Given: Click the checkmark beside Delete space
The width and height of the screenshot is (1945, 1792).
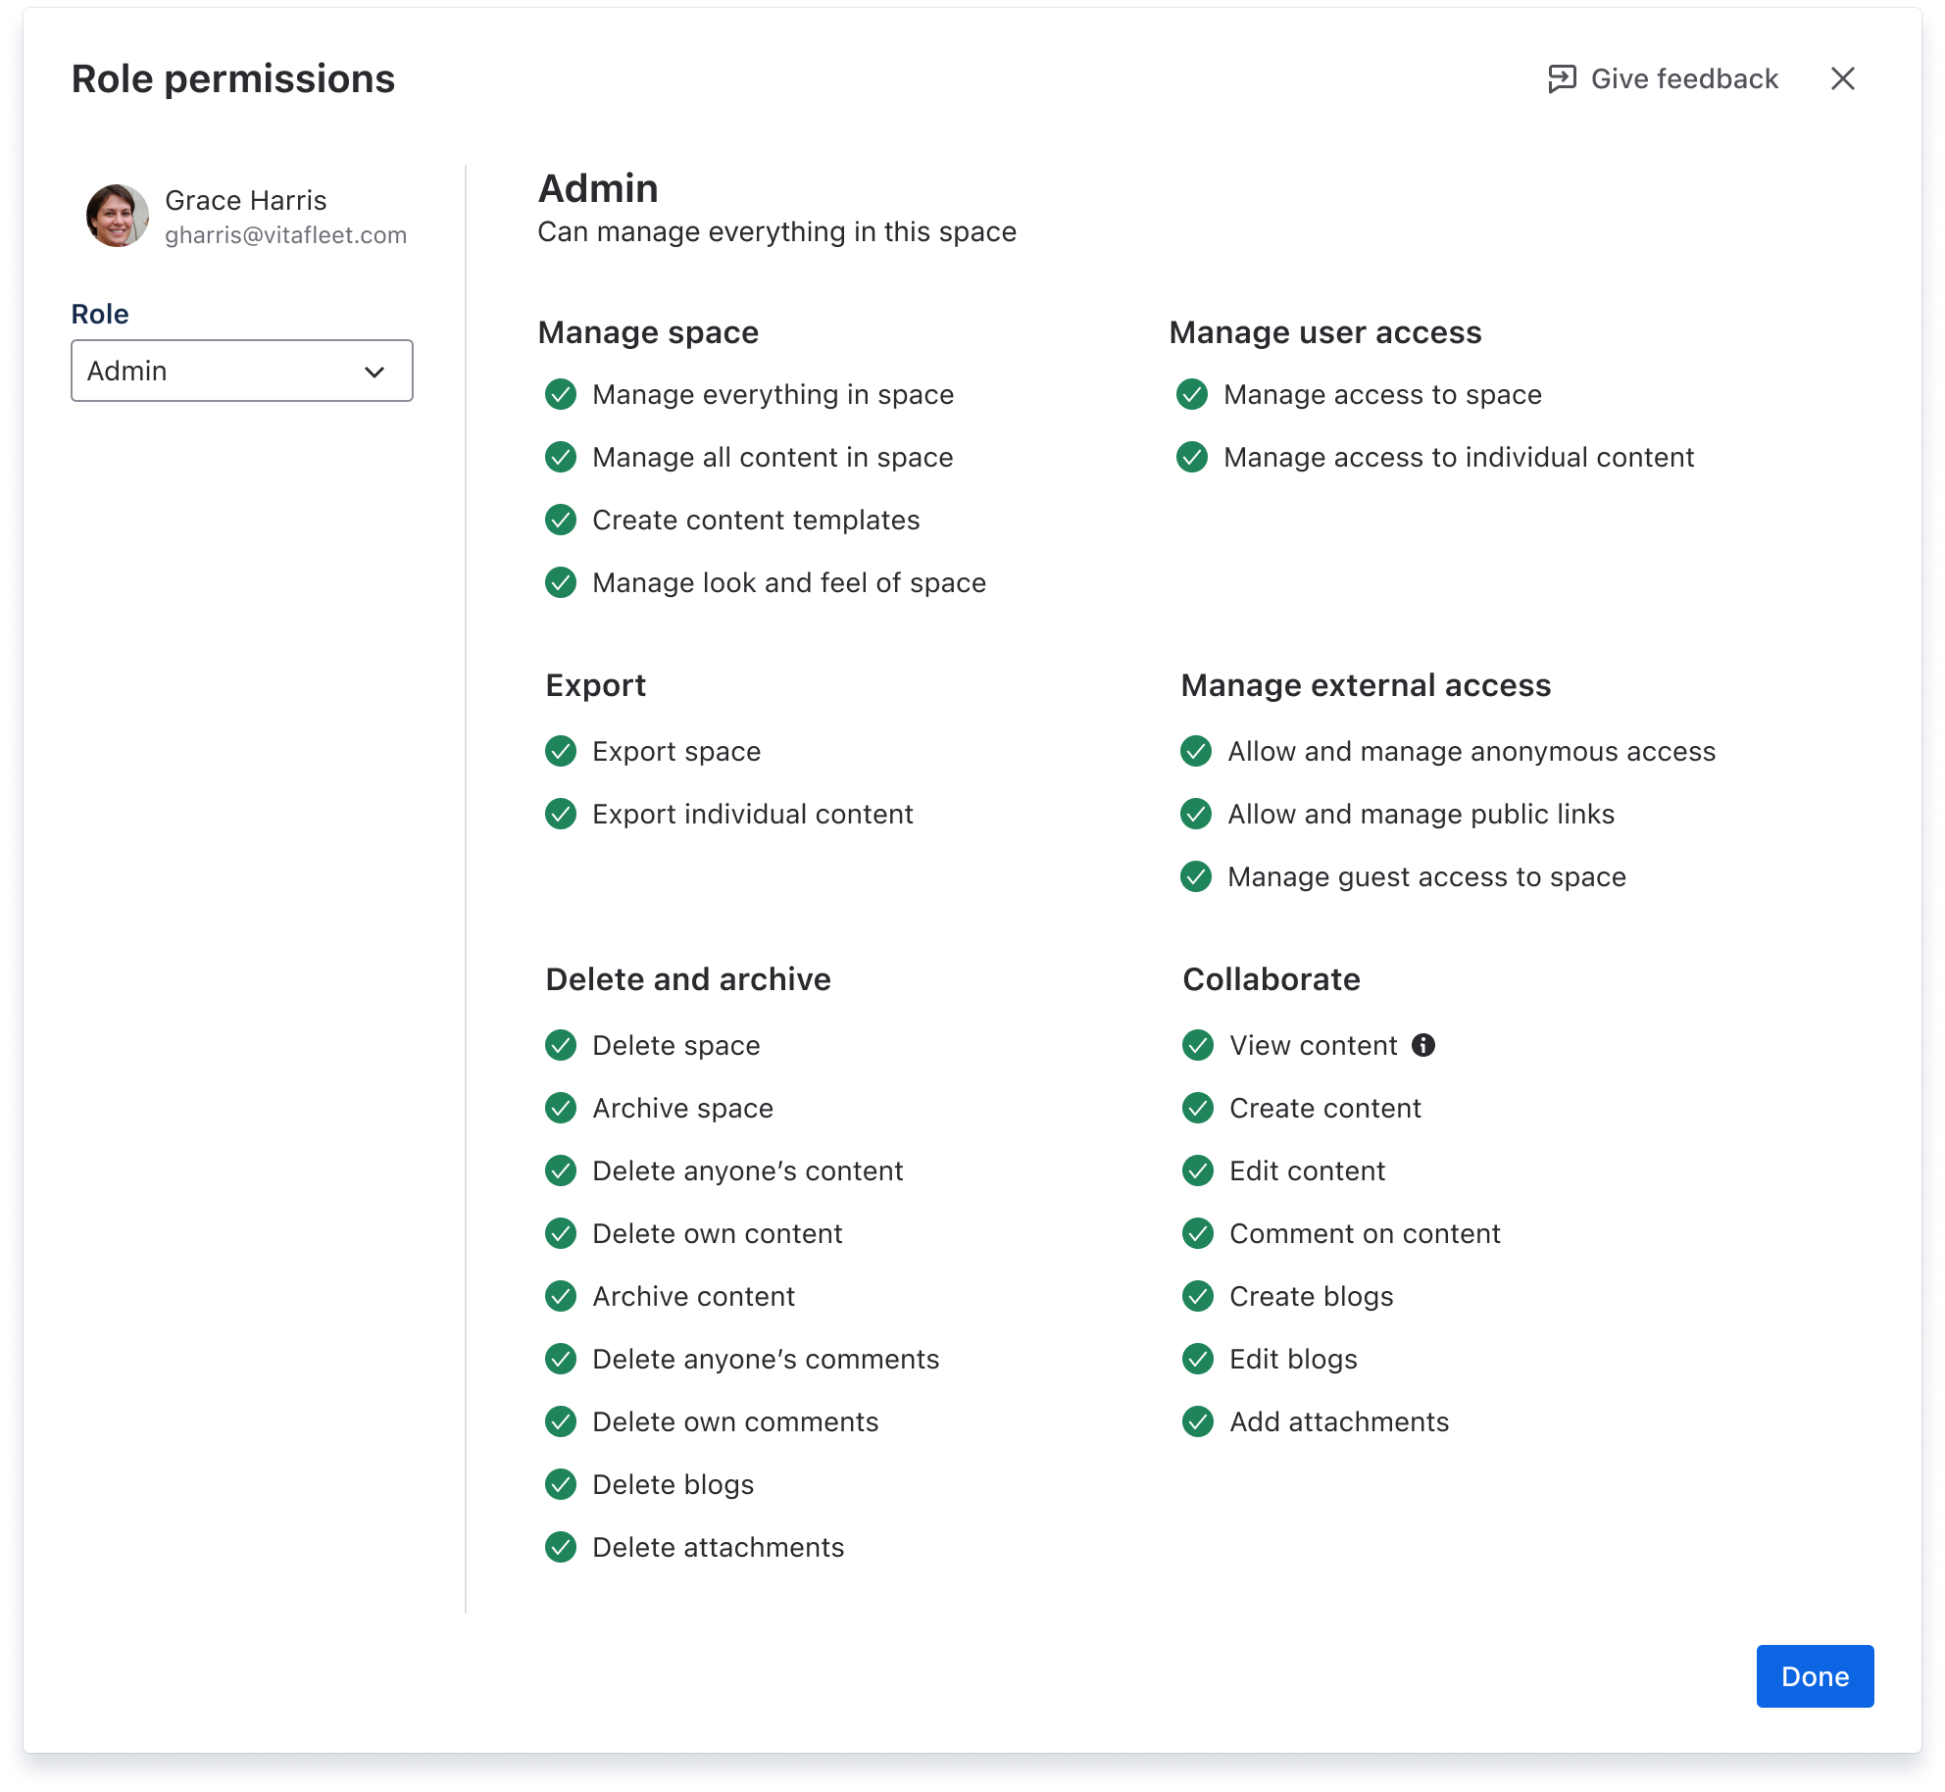Looking at the screenshot, I should (560, 1045).
